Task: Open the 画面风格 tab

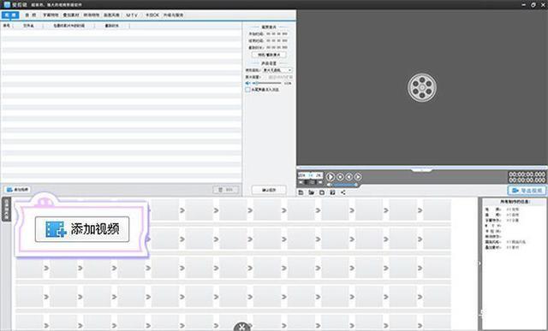Action: tap(111, 15)
